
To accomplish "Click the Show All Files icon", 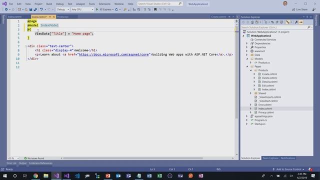I will pyautogui.click(x=281, y=22).
